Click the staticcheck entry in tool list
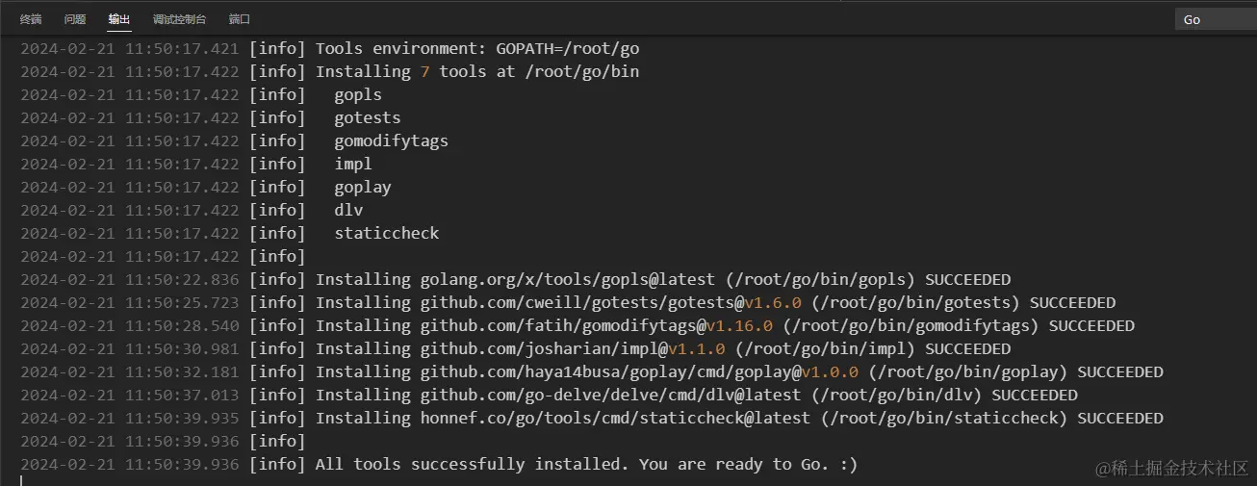This screenshot has width=1257, height=486. tap(387, 233)
